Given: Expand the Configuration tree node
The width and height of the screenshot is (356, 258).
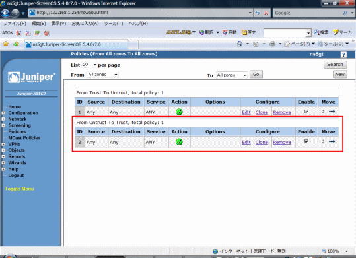Looking at the screenshot, I should pyautogui.click(x=3, y=113).
